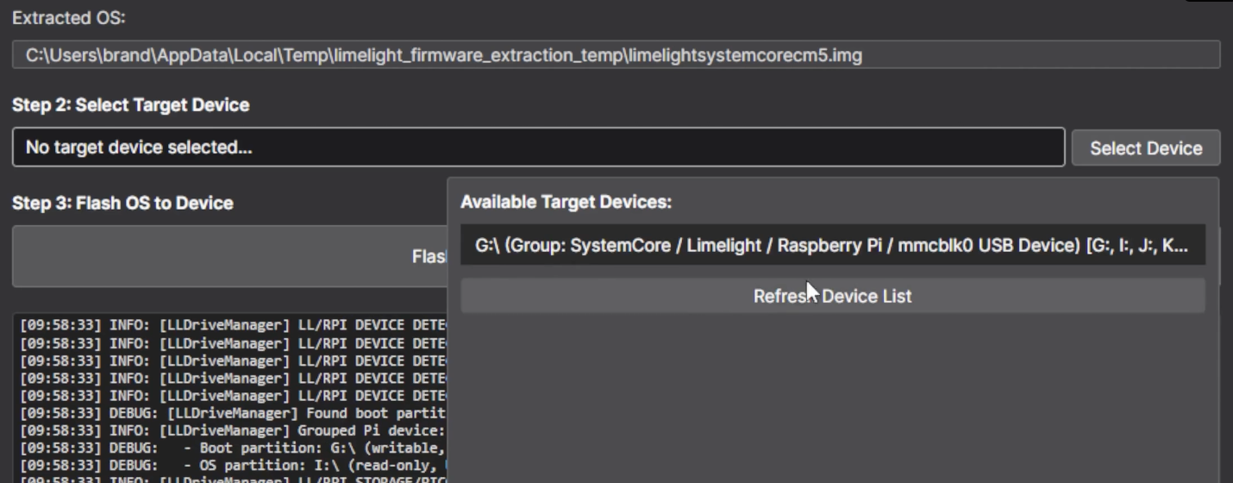Select the topmost LL/RPI DEVICE log line
1233x483 pixels.
[x=233, y=326]
